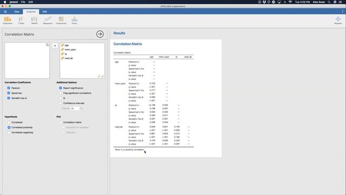Screen dimensions: 346x195
Task: Enable Flag significant correlations
Action: click(61, 93)
